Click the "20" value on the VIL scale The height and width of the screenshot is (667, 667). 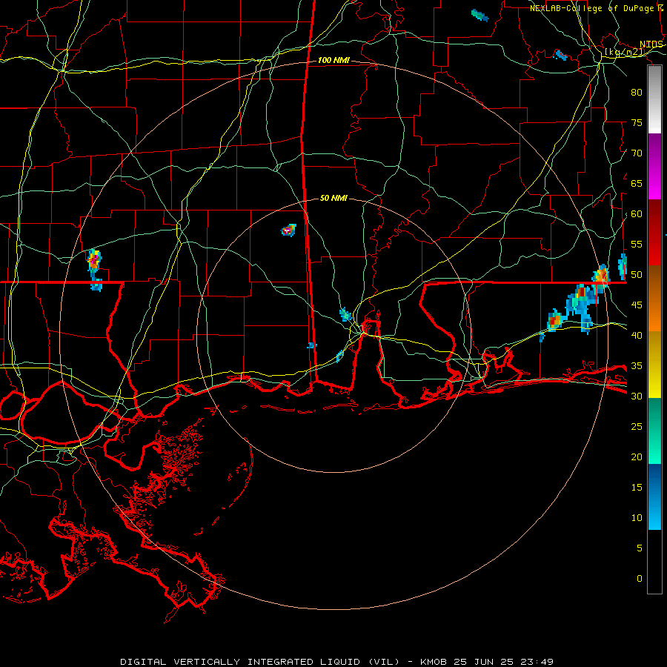tap(637, 457)
